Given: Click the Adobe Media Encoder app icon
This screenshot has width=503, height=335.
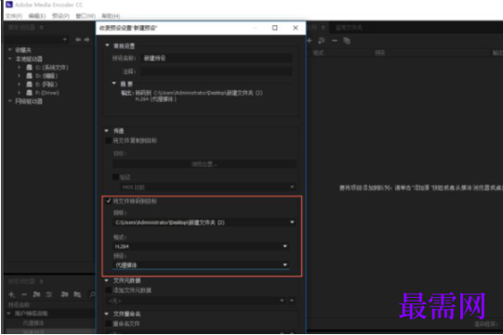Looking at the screenshot, I should point(9,5).
